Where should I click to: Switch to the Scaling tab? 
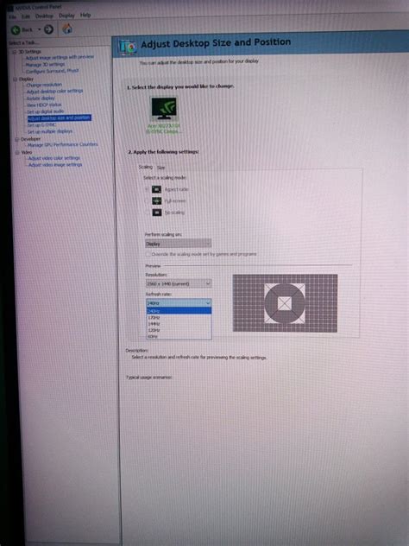tap(145, 167)
